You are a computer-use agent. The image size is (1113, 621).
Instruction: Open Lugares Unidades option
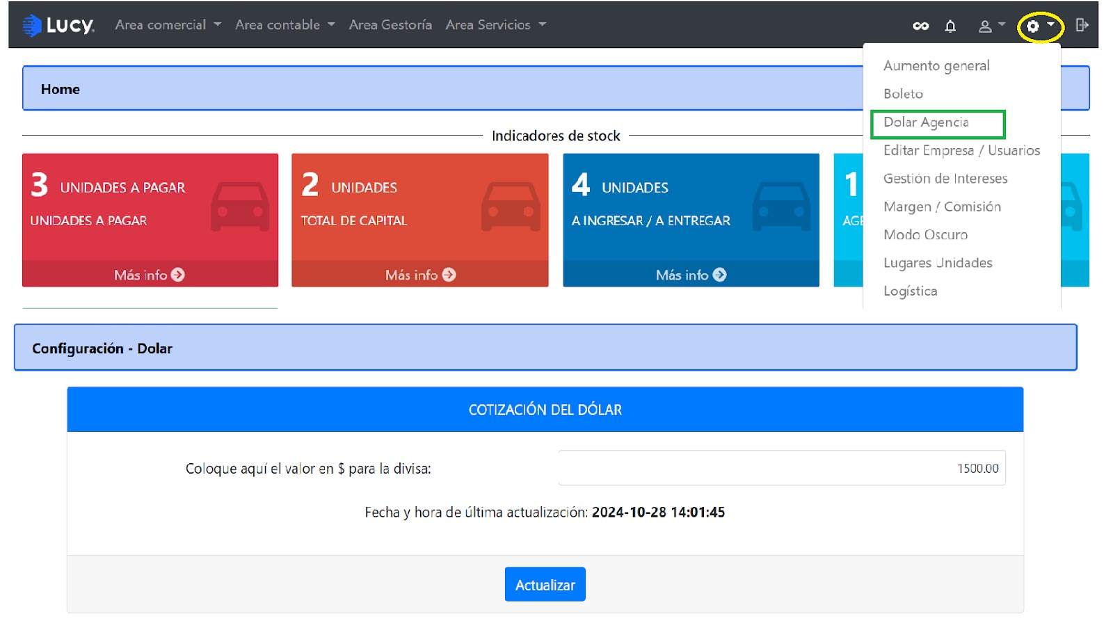938,263
